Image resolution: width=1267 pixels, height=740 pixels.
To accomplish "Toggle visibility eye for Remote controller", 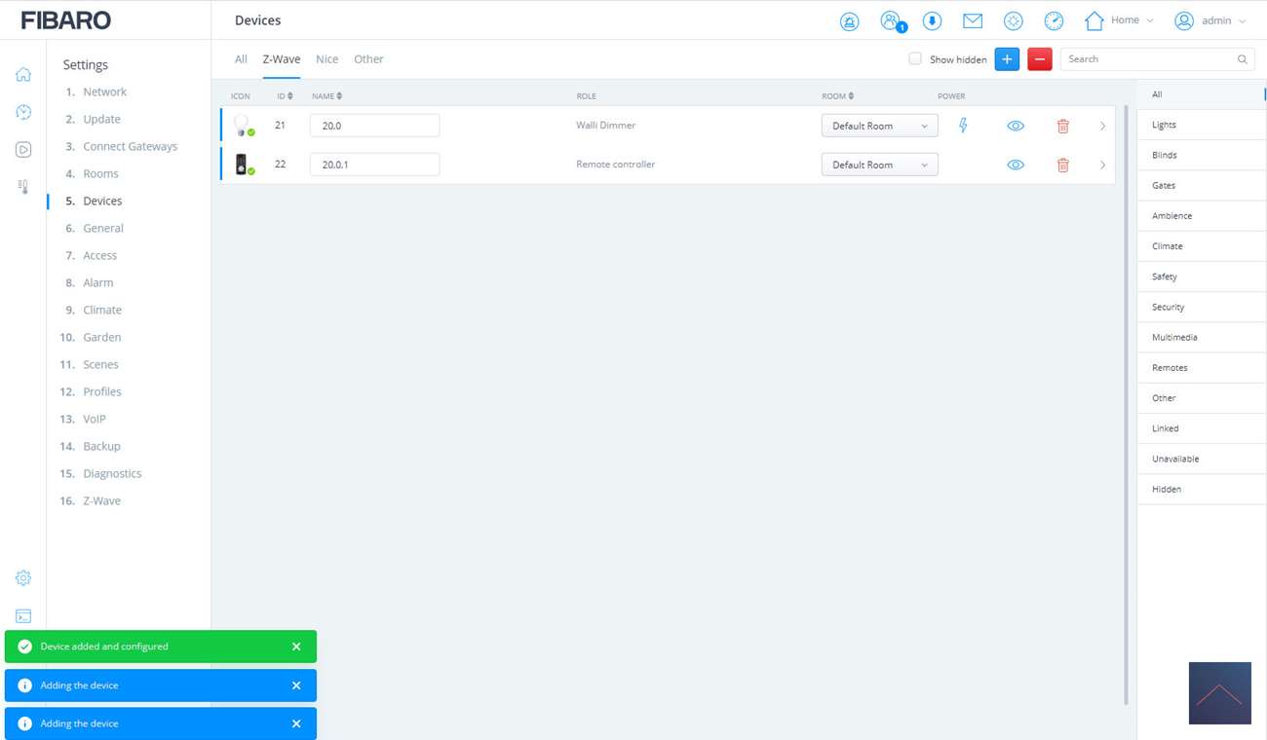I will pos(1015,165).
